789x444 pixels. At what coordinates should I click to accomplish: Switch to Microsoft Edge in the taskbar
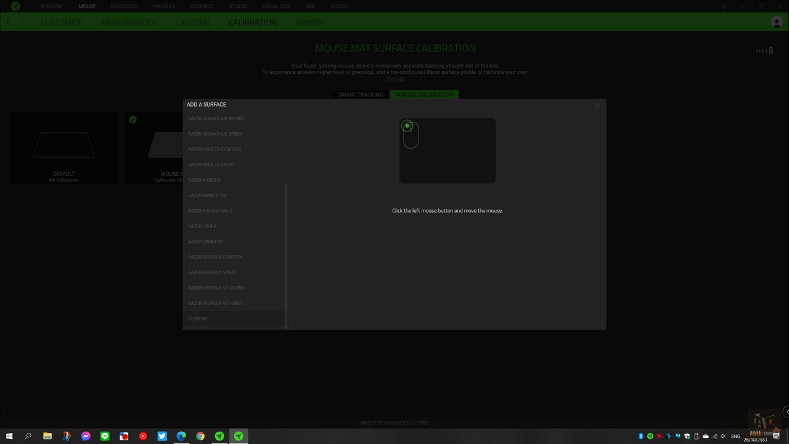coord(181,436)
